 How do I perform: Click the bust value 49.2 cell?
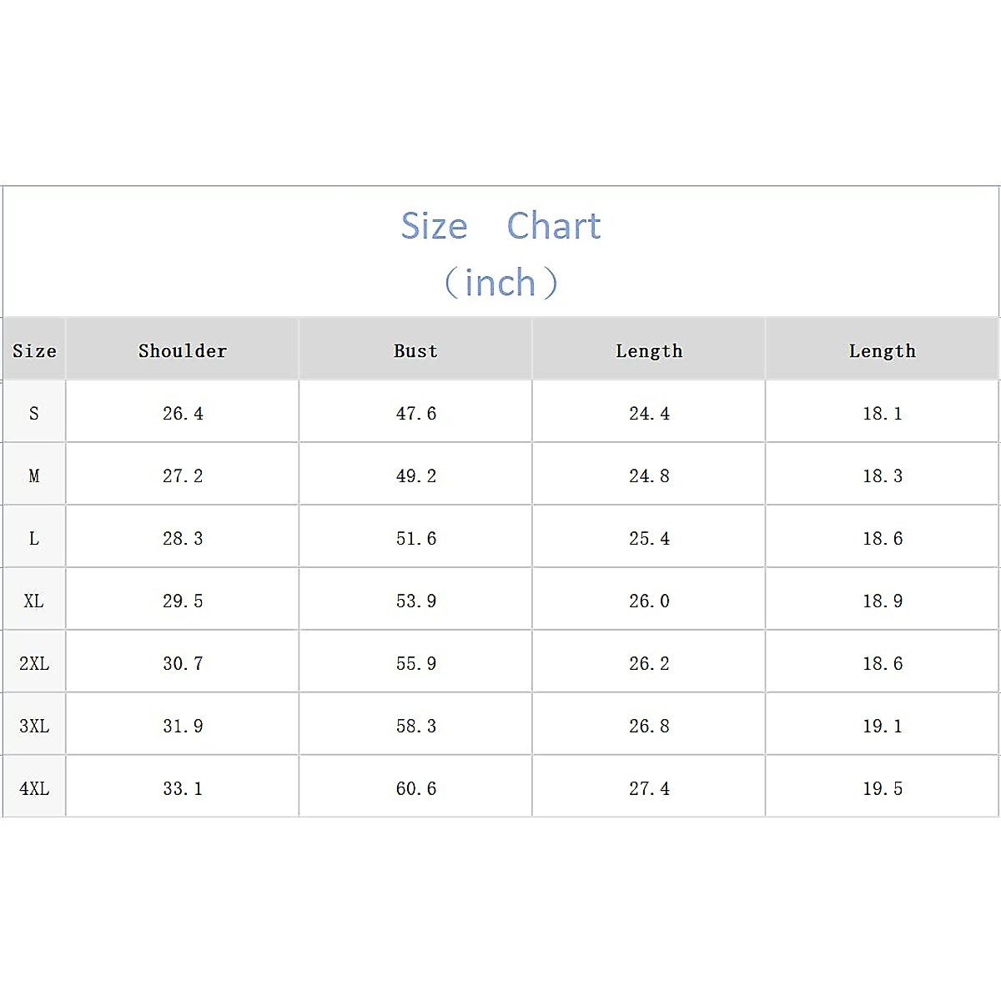point(415,476)
